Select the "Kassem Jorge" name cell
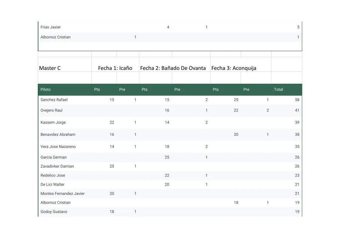The image size is (340, 240). point(53,123)
